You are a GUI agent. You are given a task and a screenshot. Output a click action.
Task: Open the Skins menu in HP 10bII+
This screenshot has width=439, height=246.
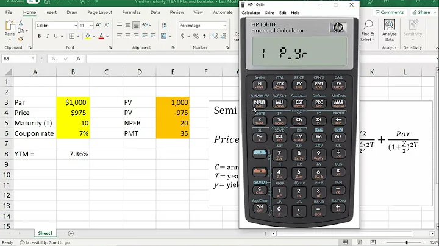pos(269,13)
